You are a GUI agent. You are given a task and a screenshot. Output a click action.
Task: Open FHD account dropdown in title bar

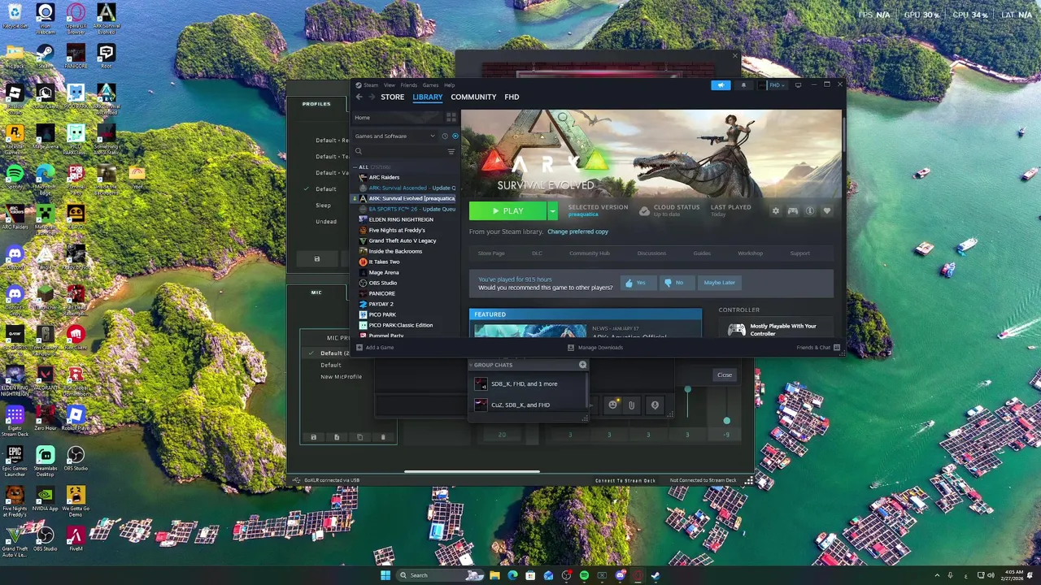(x=777, y=84)
